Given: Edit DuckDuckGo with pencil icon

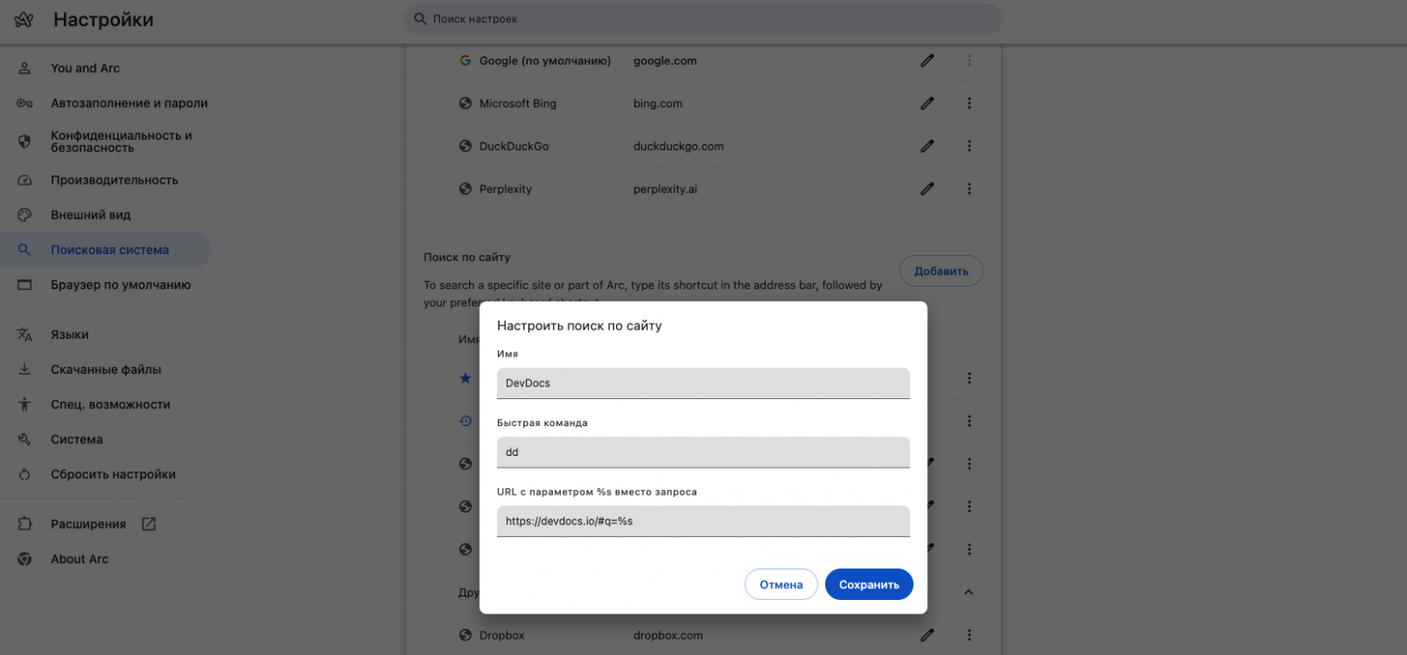Looking at the screenshot, I should (927, 146).
